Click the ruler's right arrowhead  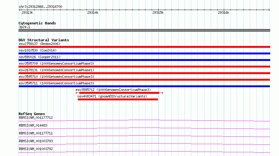269,10
